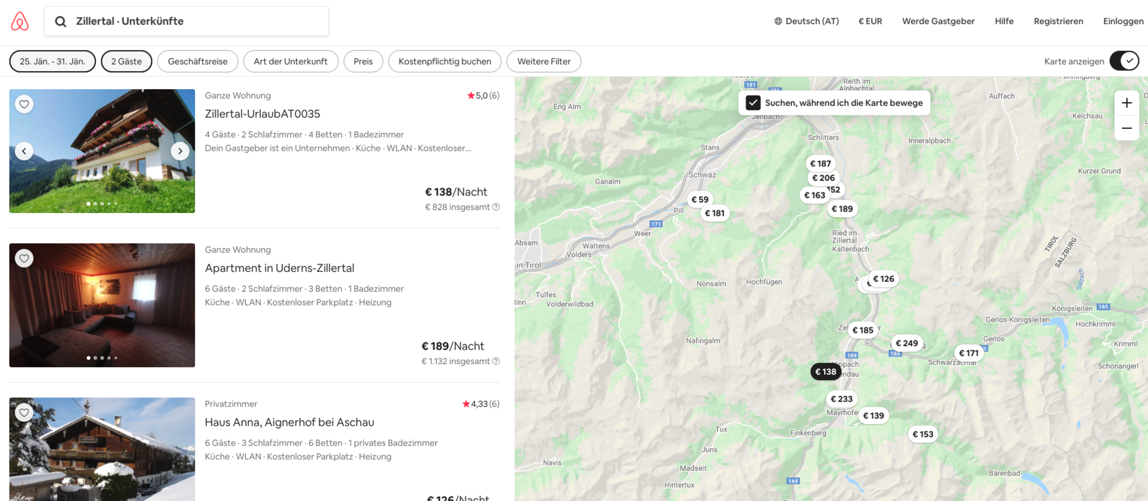Open listing title Apartment in Uderns-Zillertal

coord(280,268)
